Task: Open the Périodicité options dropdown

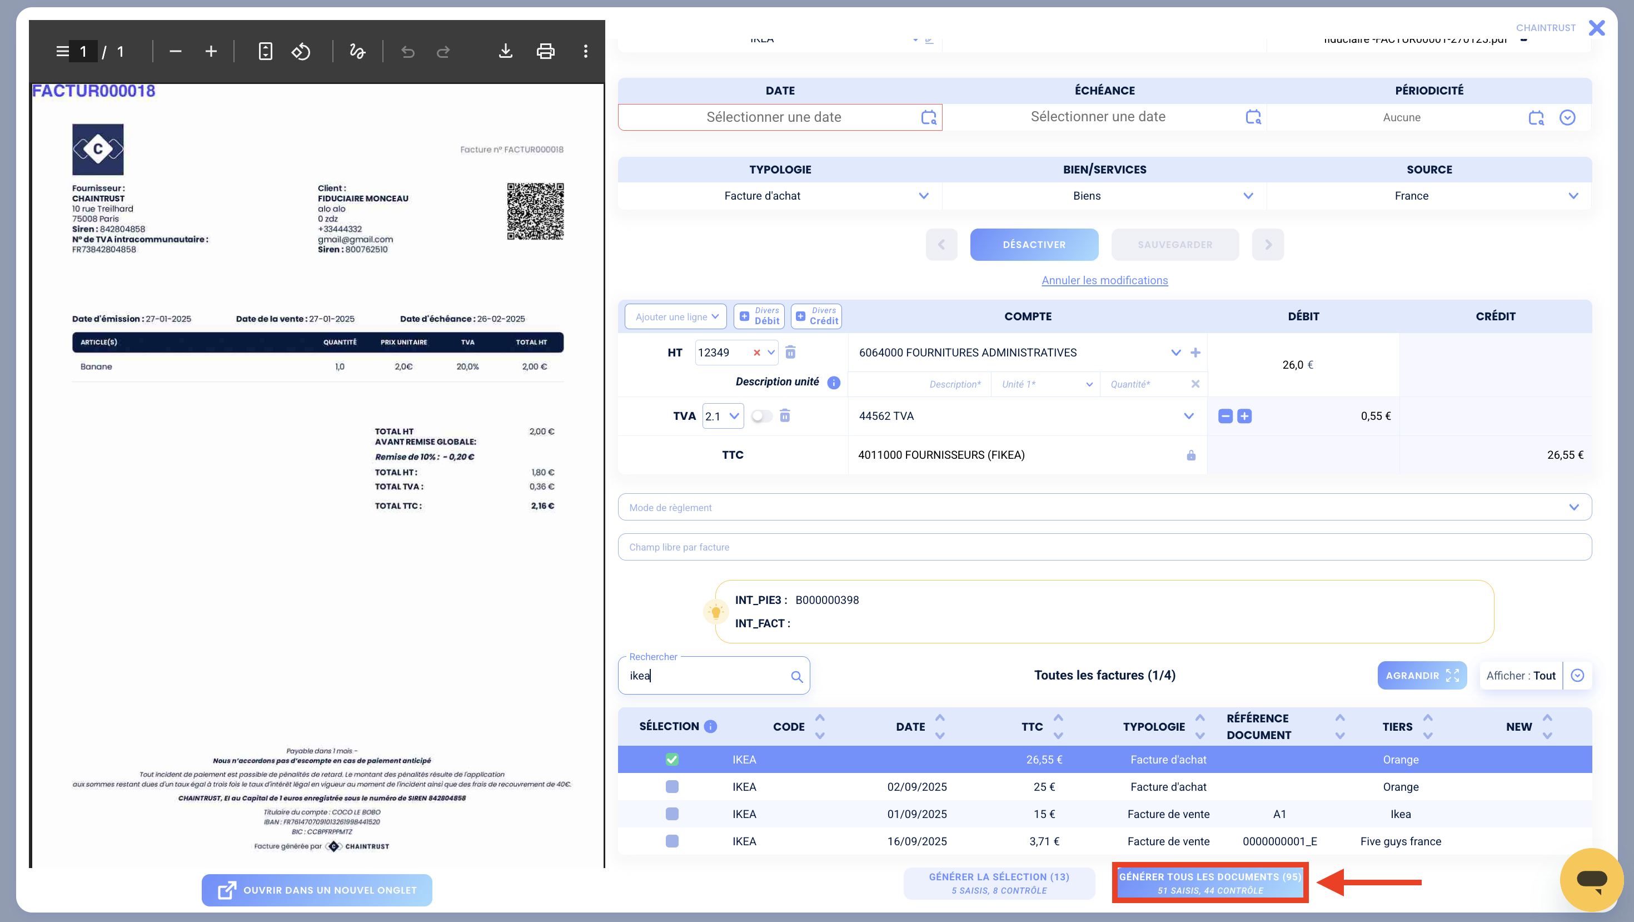Action: point(1567,117)
